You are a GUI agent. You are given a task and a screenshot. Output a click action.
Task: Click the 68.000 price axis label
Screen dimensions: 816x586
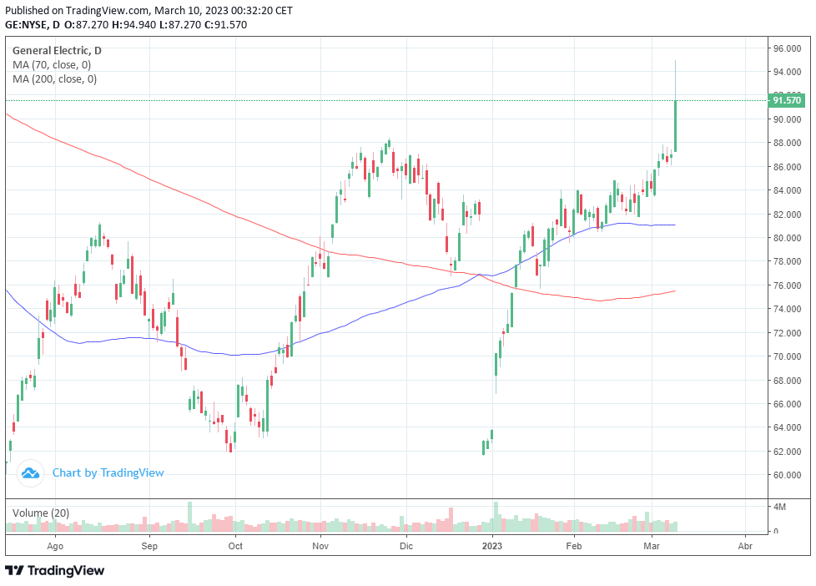pyautogui.click(x=787, y=381)
